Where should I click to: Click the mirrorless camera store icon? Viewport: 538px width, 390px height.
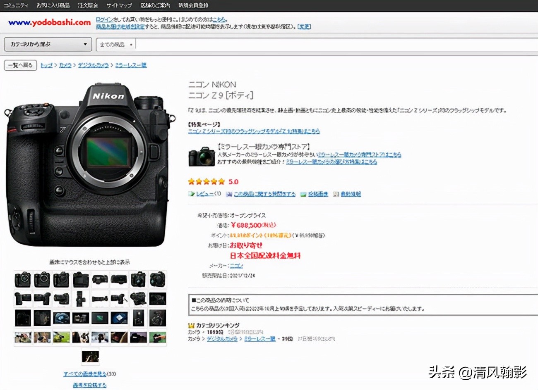(201, 157)
